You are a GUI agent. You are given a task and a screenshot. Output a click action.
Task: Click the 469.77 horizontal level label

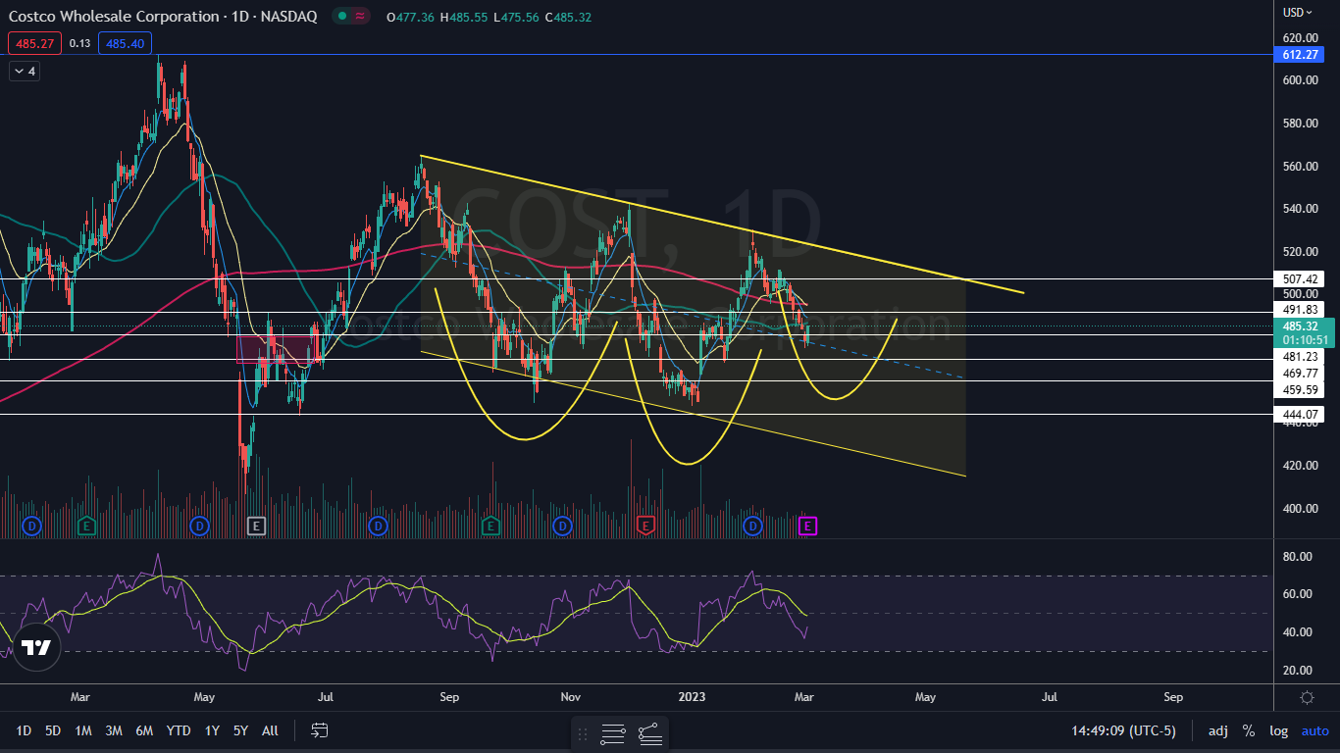coord(1298,374)
